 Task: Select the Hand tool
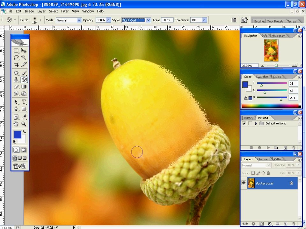click(16, 124)
